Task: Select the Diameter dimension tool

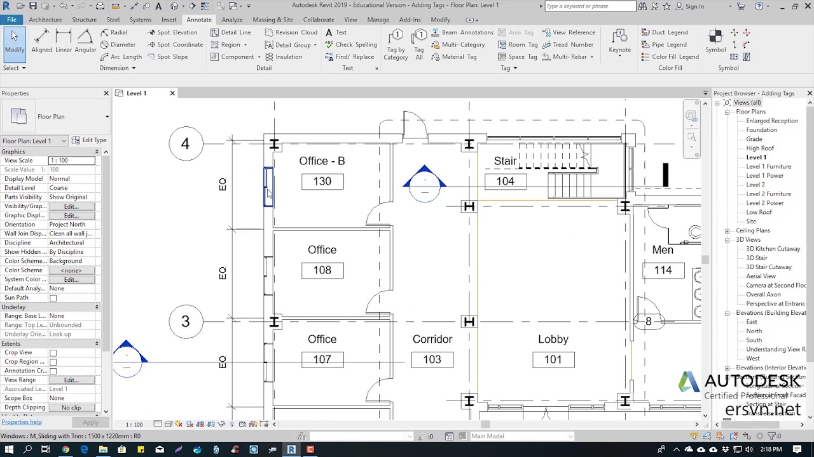Action: [x=118, y=44]
